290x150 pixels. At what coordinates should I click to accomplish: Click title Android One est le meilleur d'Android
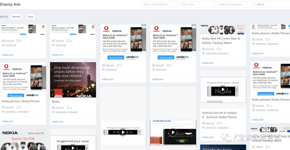tap(219, 115)
